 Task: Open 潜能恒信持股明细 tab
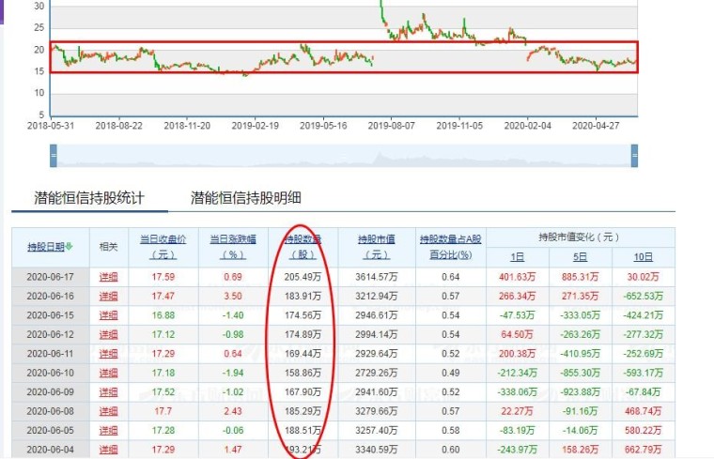246,198
